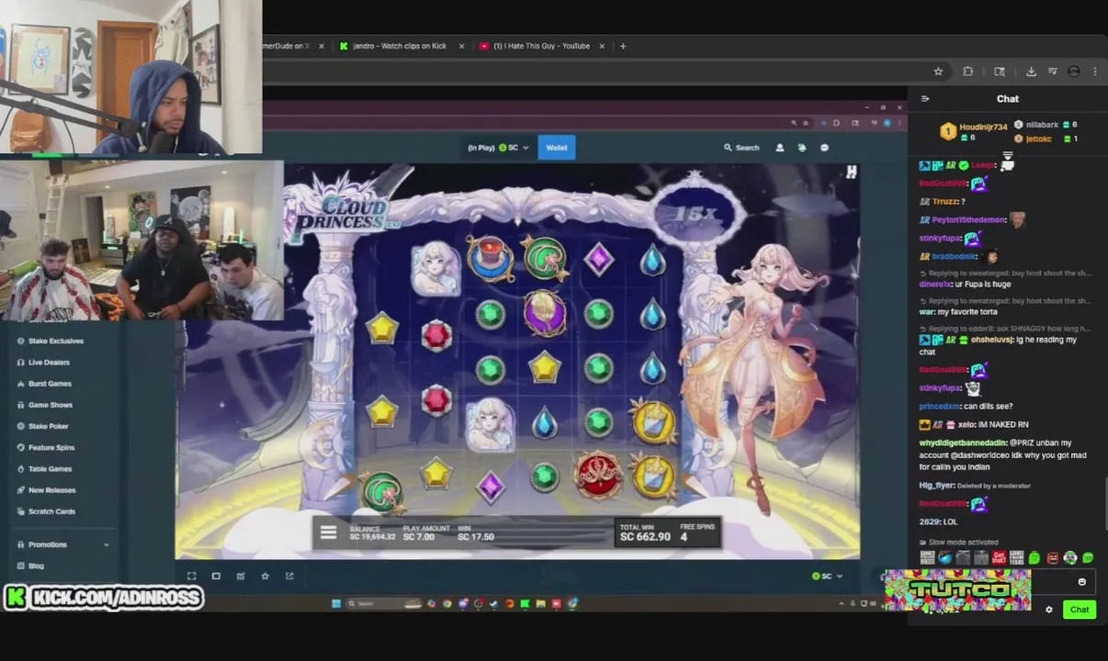Open File Explorer on the taskbar
Viewport: 1108px width, 661px height.
(x=540, y=603)
